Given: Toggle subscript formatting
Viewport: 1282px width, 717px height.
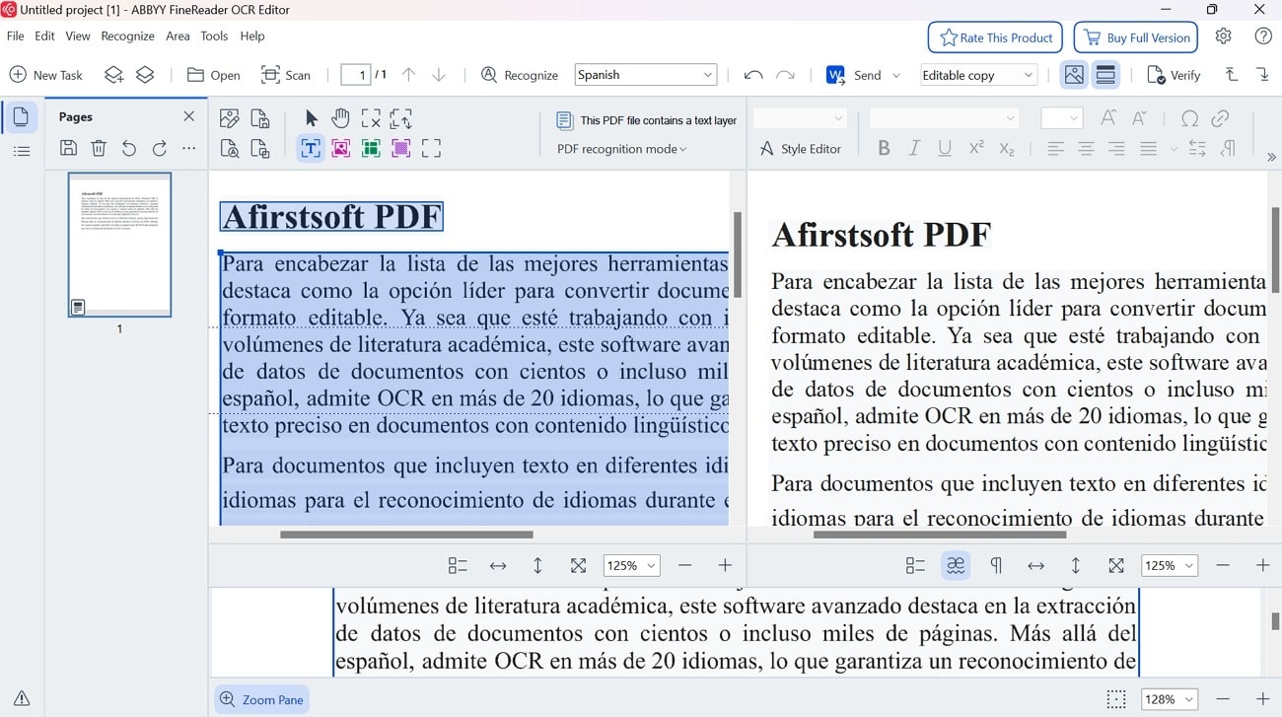Looking at the screenshot, I should [1007, 149].
